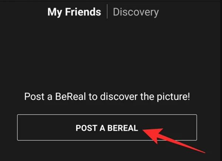Screen dimensions: 222x161
Task: Click the bold My Friends heading
Action: pos(74,12)
